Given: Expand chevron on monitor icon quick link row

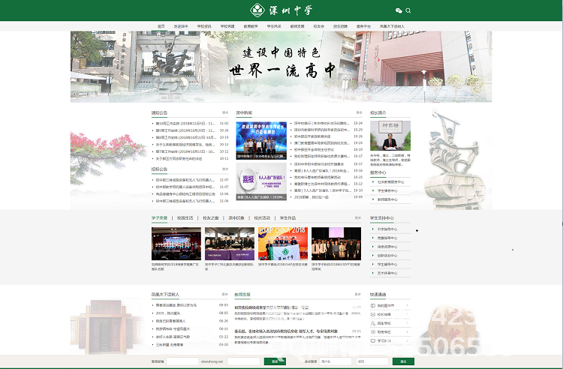Looking at the screenshot, I should [x=408, y=341].
